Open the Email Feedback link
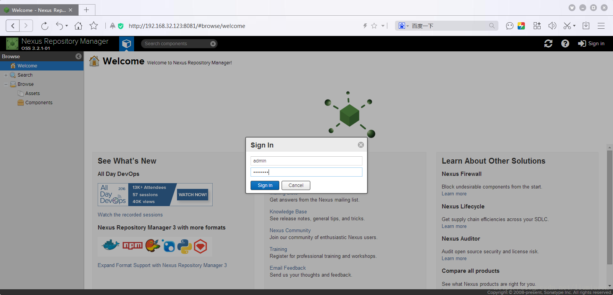The height and width of the screenshot is (295, 613). tap(288, 268)
